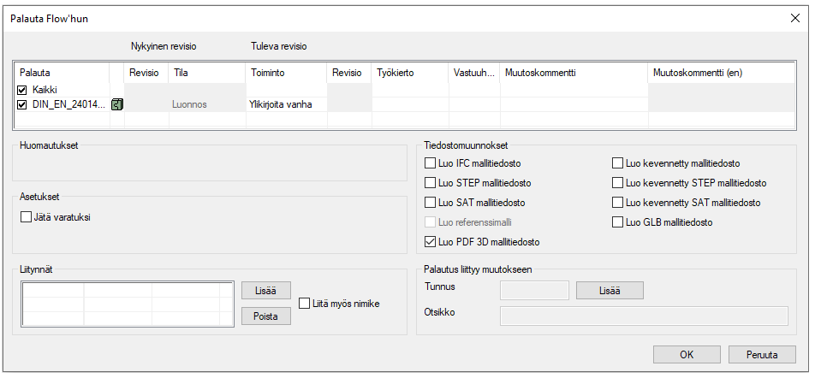Click the Poista button
Viewport: 815px width, 378px height.
[x=265, y=316]
